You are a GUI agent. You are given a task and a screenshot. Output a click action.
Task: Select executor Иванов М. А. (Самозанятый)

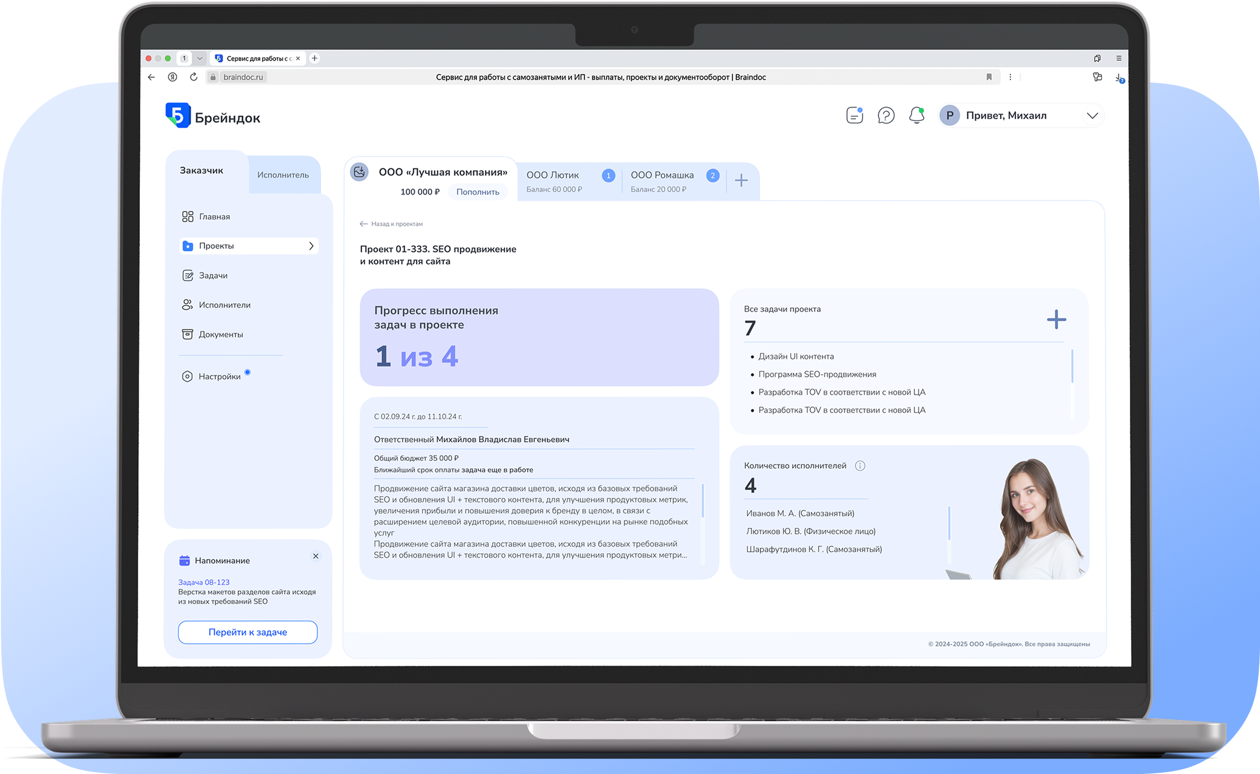800,513
